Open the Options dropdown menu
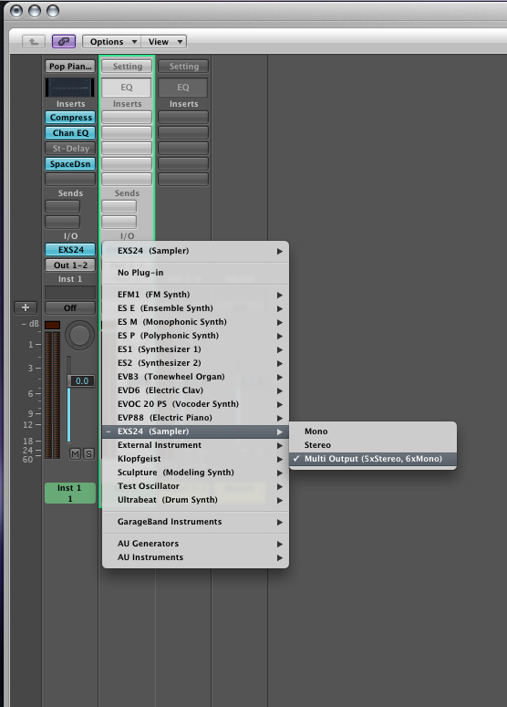This screenshot has width=507, height=707. tap(112, 41)
